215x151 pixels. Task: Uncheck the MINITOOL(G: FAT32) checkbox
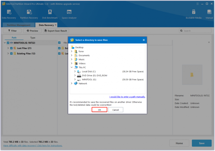tap(8, 43)
